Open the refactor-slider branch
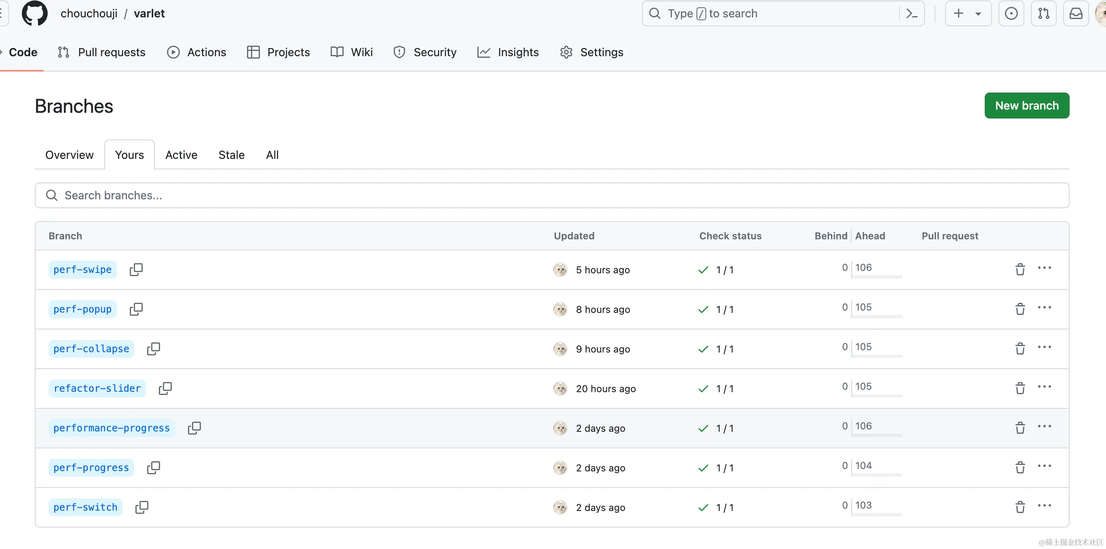 click(97, 389)
